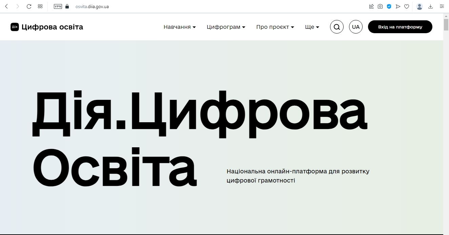Expand the Цифрограм dropdown menu

226,27
